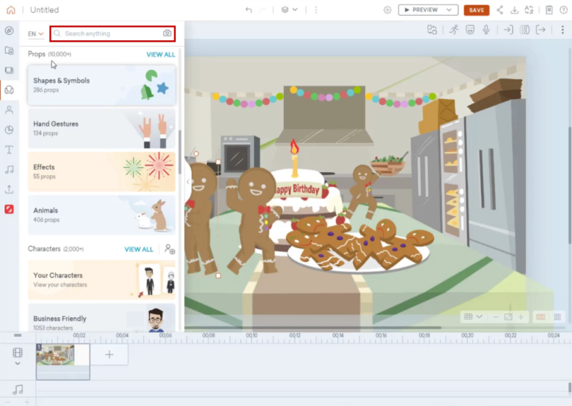This screenshot has width=572, height=406.
Task: Open the layers dropdown in top bar
Action: [x=289, y=10]
